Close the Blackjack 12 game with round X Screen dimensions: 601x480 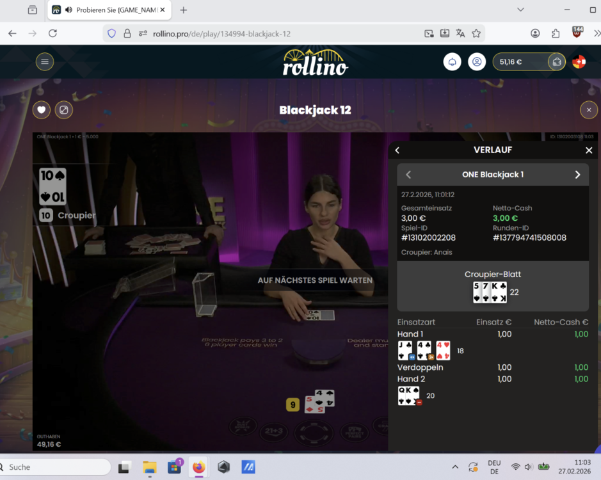click(x=589, y=110)
